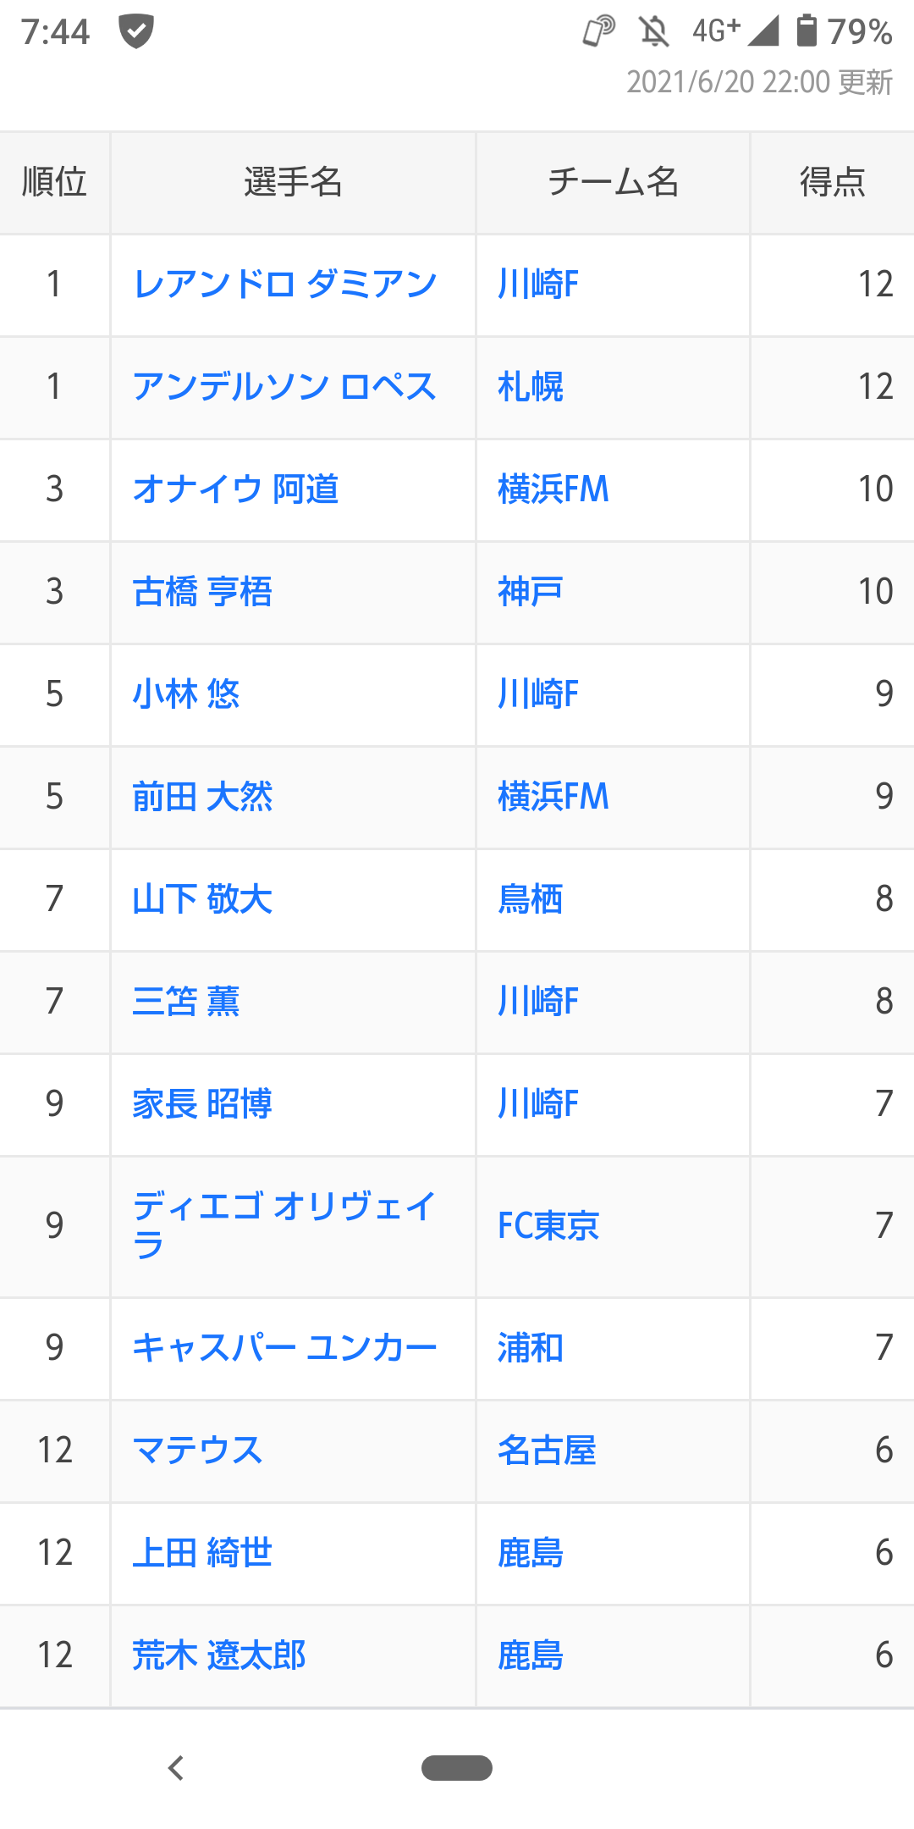This screenshot has height=1829, width=914.
Task: Tap the back arrow navigation button
Action: [x=176, y=1768]
